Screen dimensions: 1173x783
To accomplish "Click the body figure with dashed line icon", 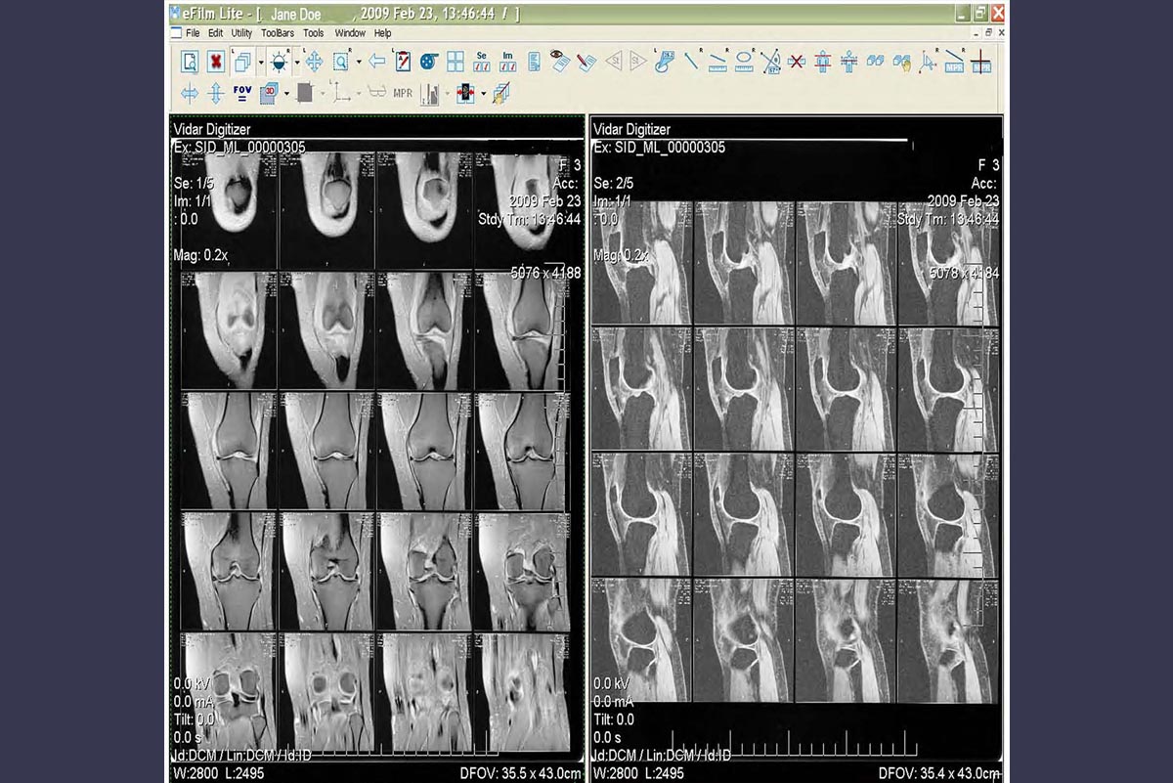I will [849, 62].
